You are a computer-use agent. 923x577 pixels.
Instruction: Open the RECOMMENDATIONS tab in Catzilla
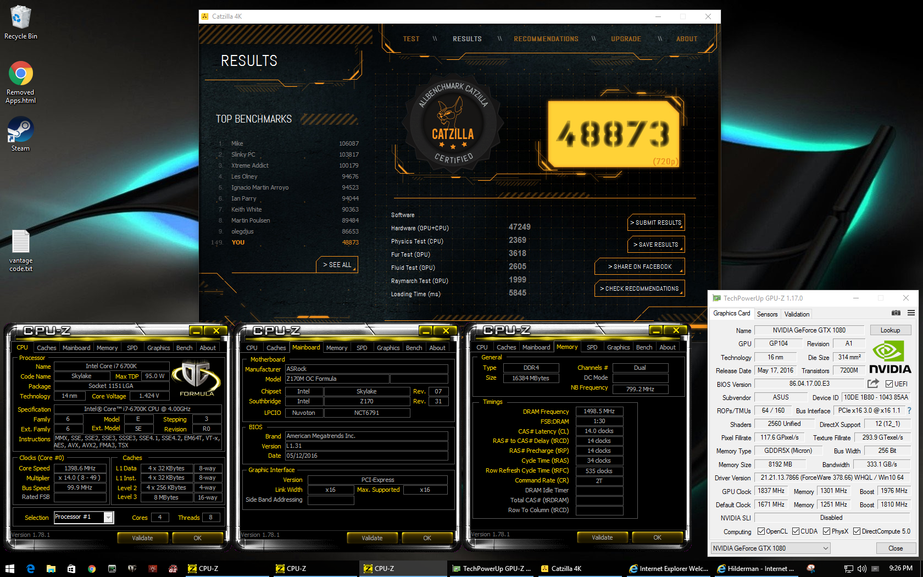pos(546,39)
